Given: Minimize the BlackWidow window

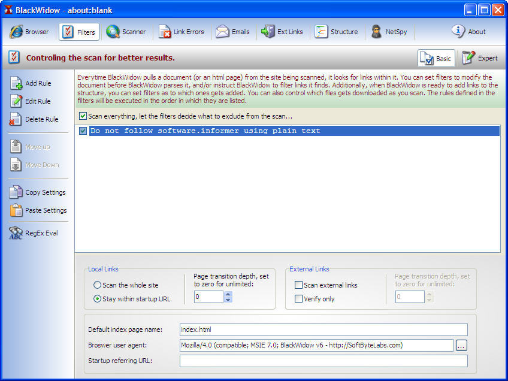Looking at the screenshot, I should (470, 10).
